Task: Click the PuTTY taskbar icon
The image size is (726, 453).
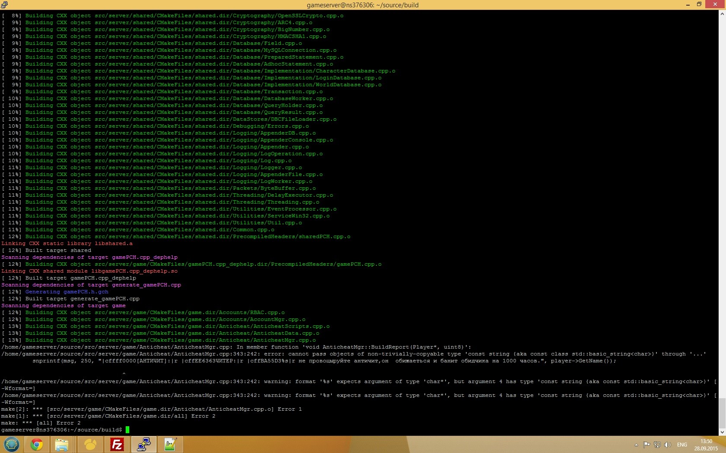Action: [x=143, y=444]
